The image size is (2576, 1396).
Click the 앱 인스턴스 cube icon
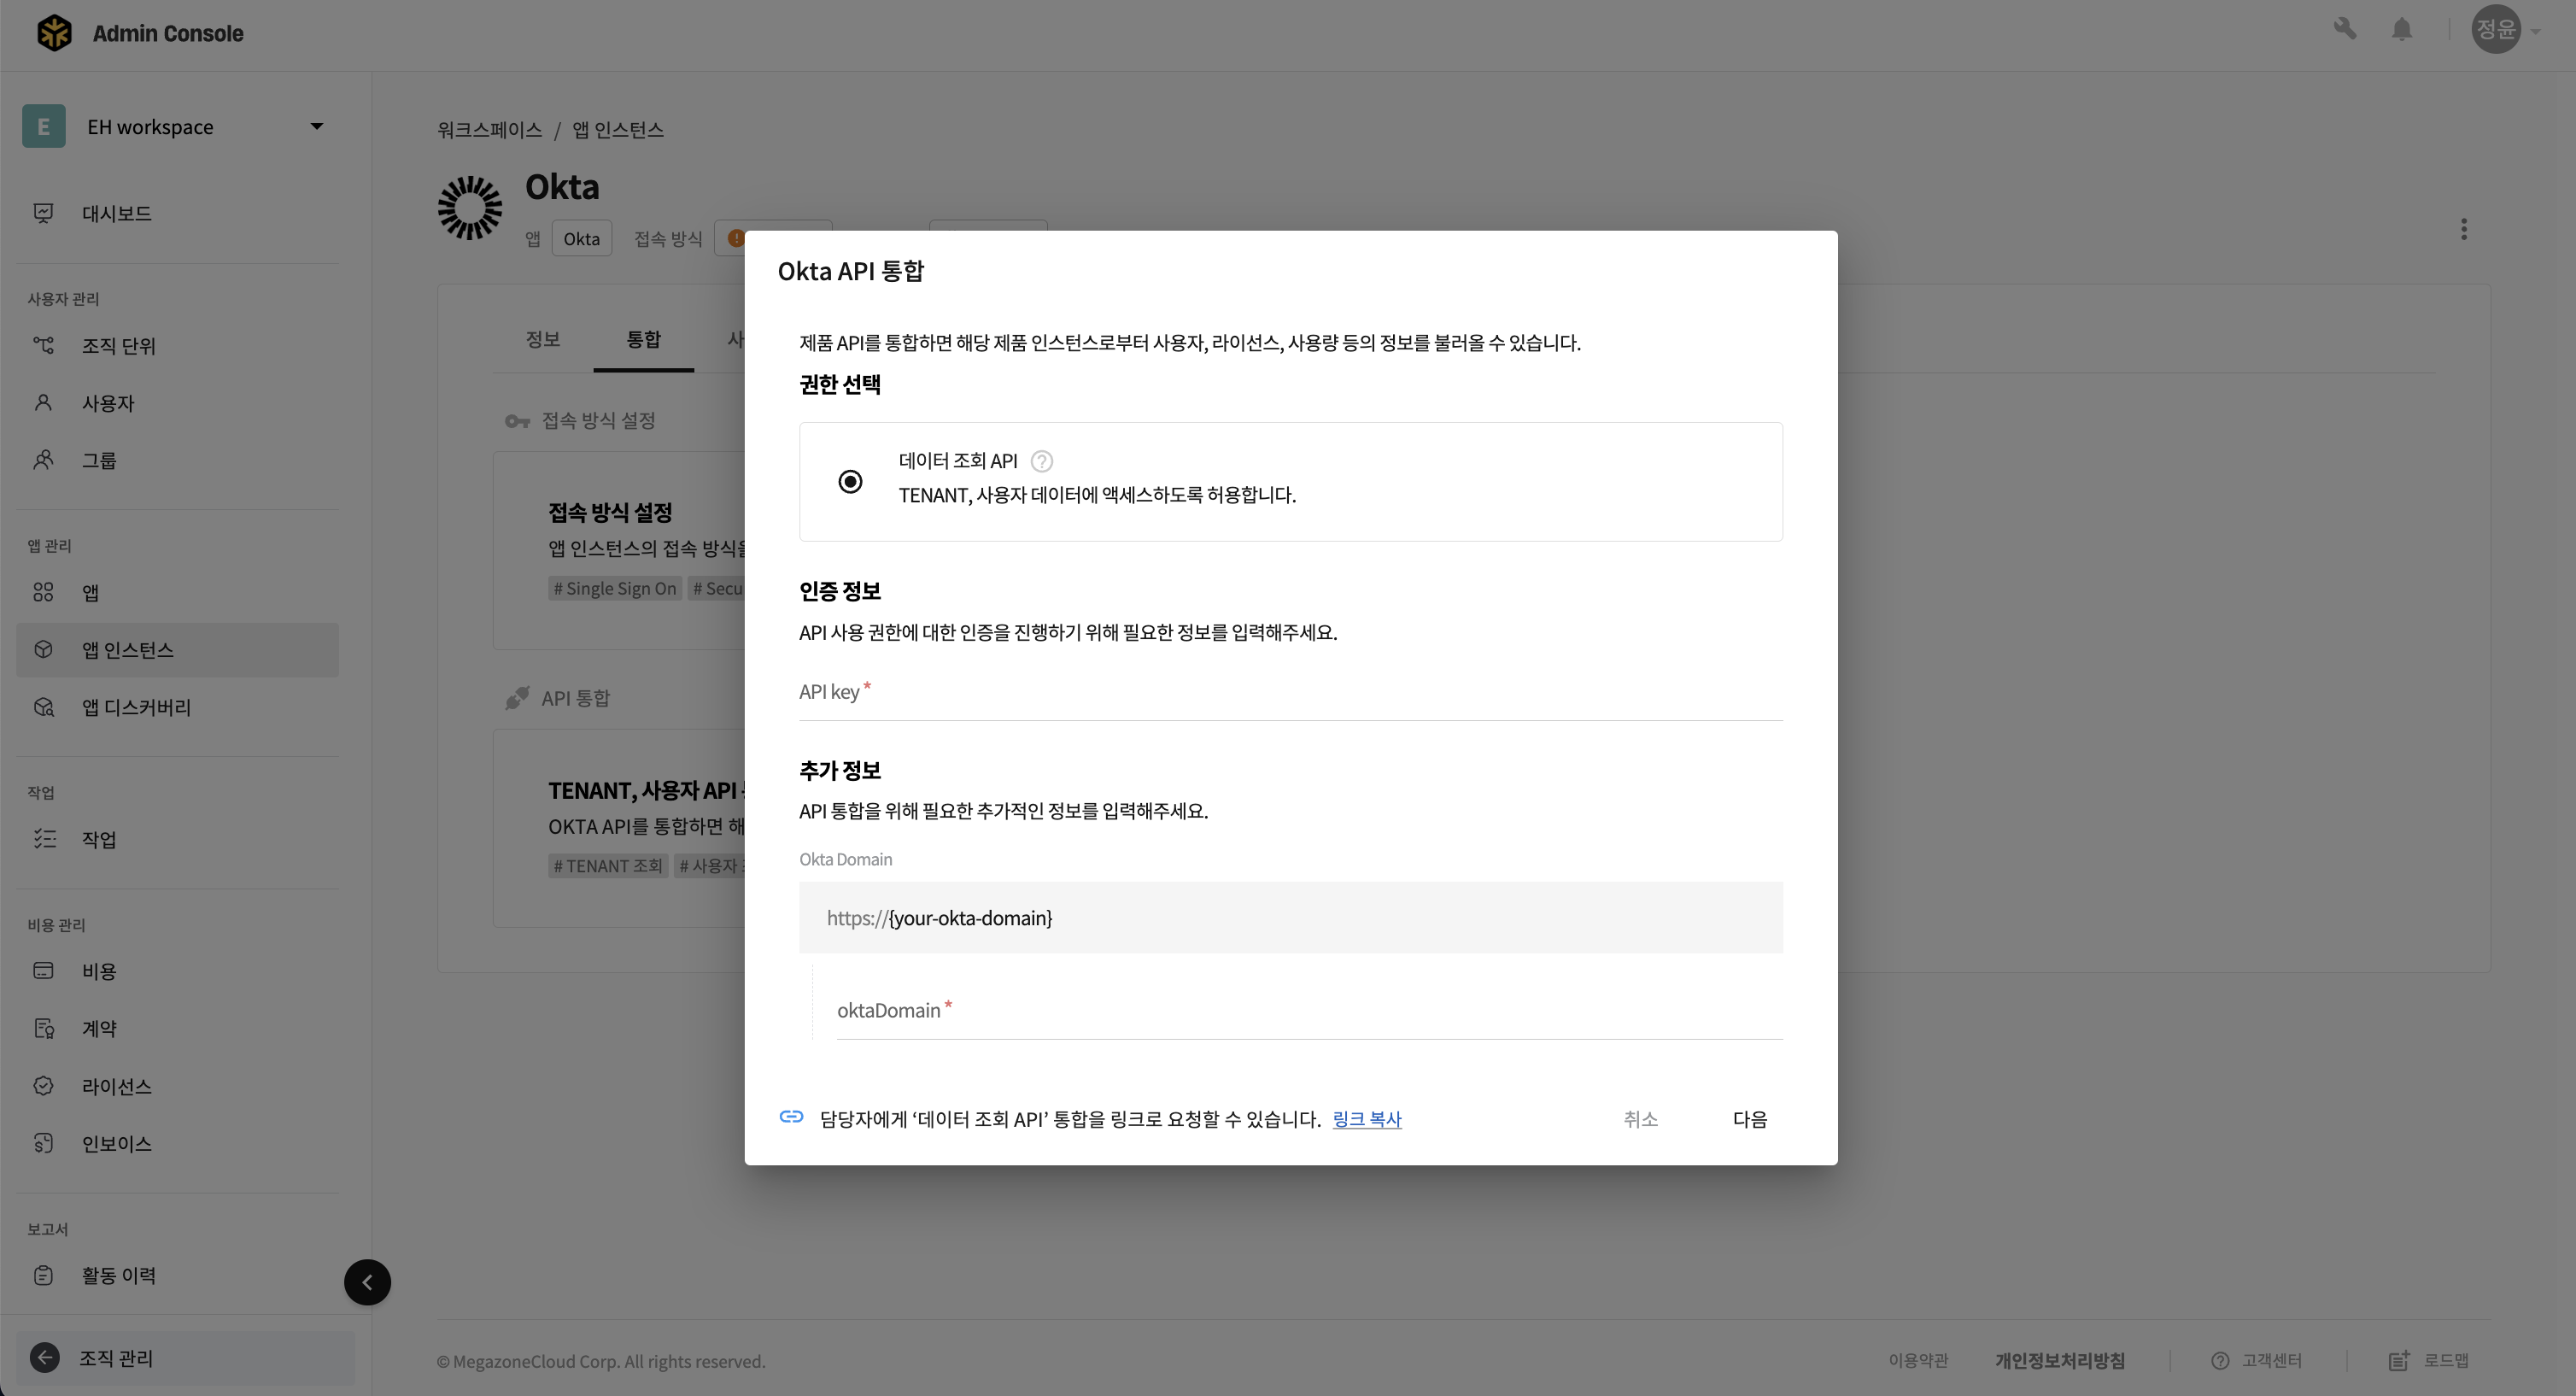[x=43, y=649]
